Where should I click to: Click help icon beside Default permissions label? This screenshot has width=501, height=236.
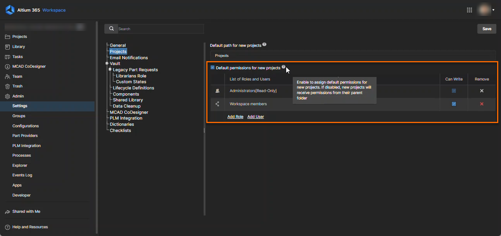click(x=283, y=67)
